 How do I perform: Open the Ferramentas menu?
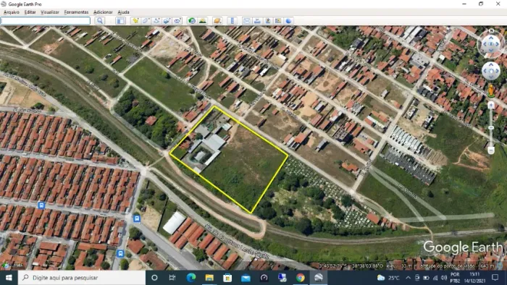(x=76, y=12)
